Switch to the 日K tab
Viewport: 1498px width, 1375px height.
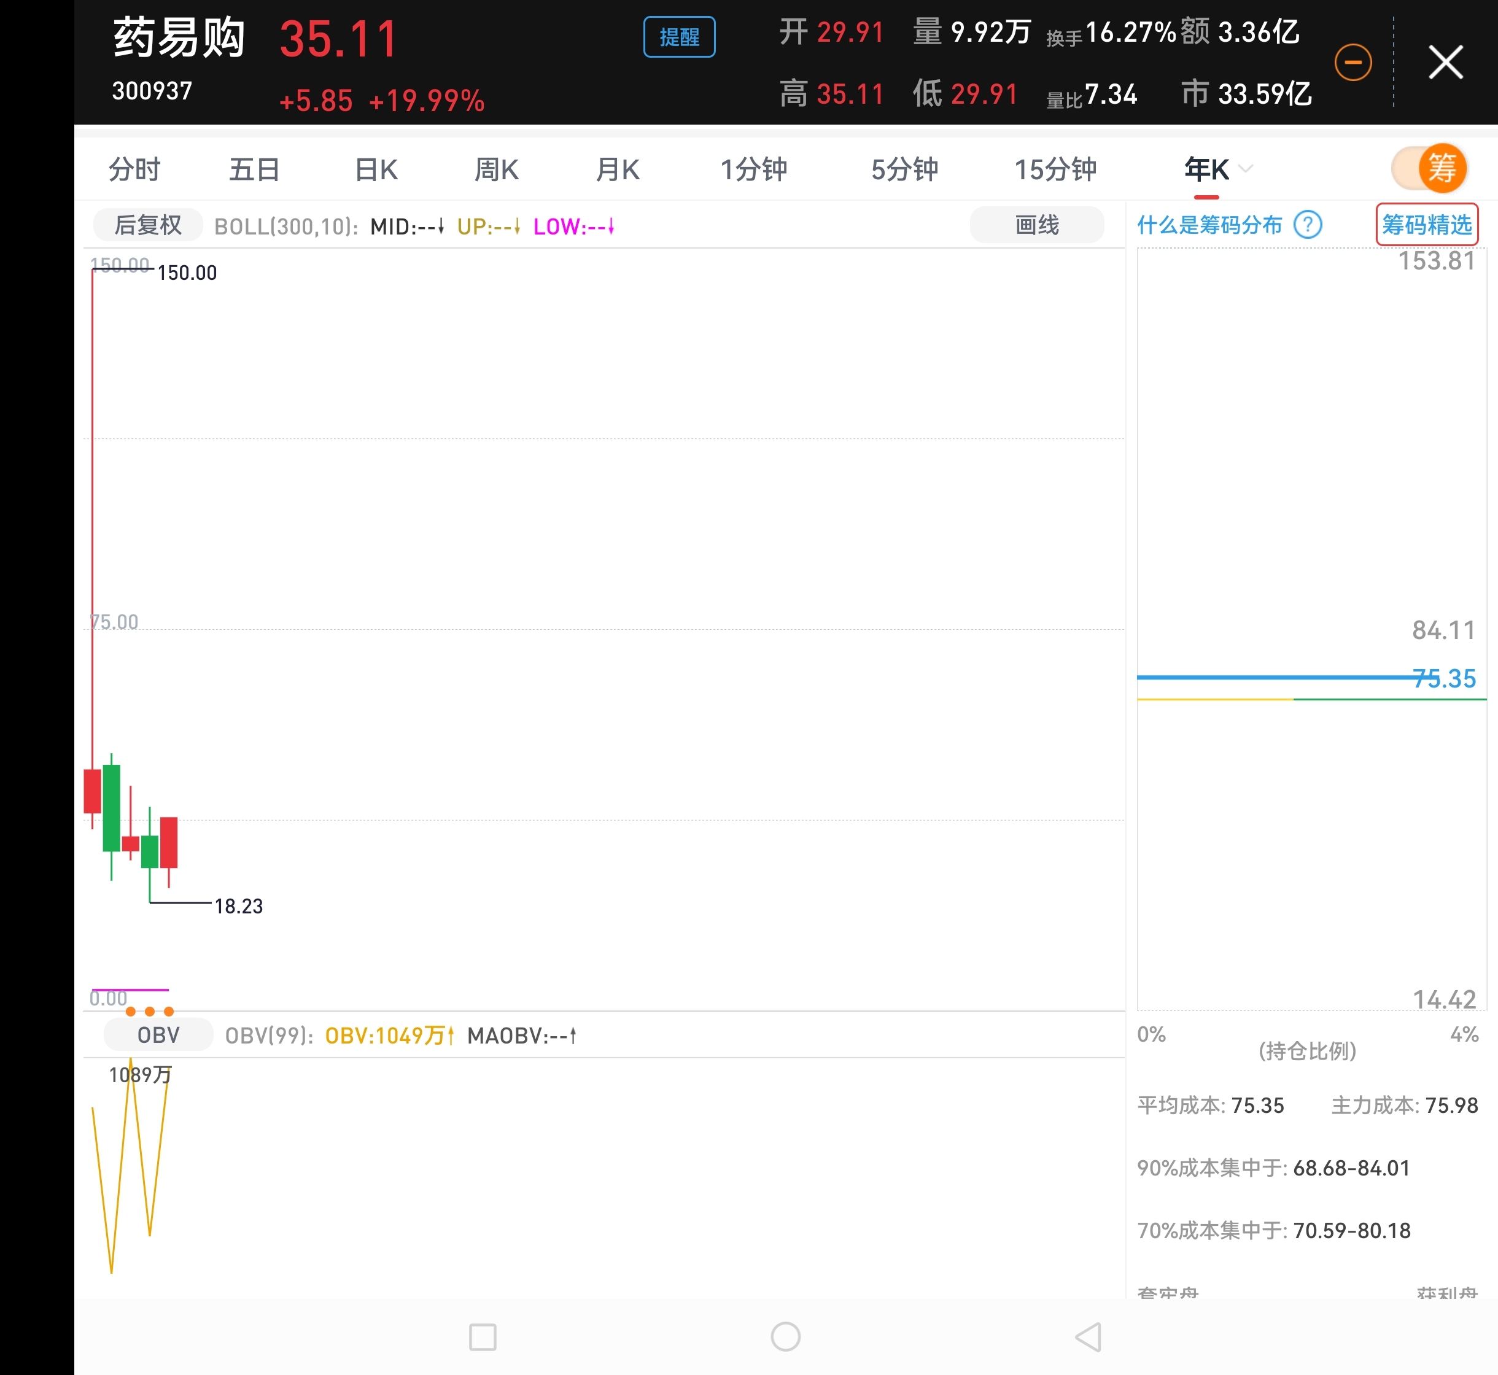click(x=376, y=169)
